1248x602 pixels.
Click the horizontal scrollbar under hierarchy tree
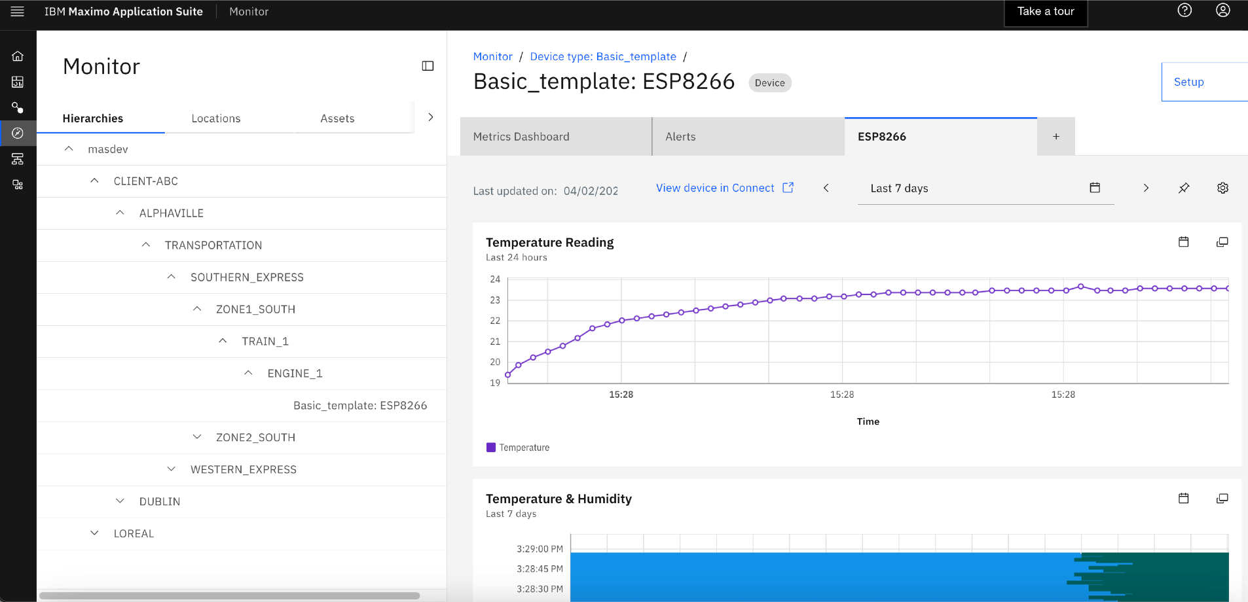pos(229,595)
